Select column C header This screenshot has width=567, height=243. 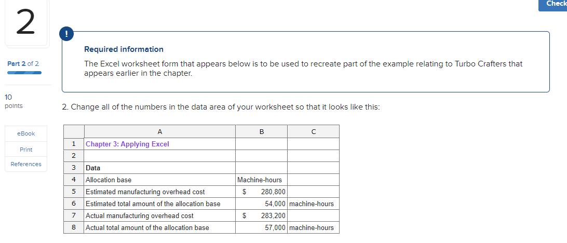point(314,132)
